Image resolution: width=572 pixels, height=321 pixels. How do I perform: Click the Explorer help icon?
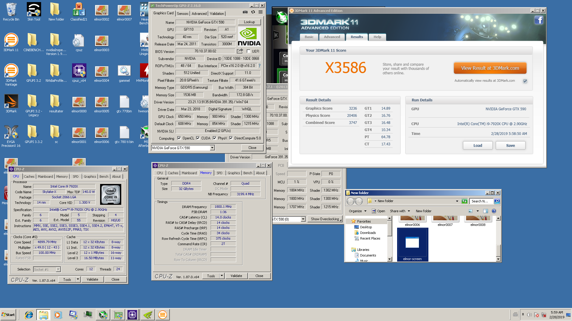[x=494, y=211]
